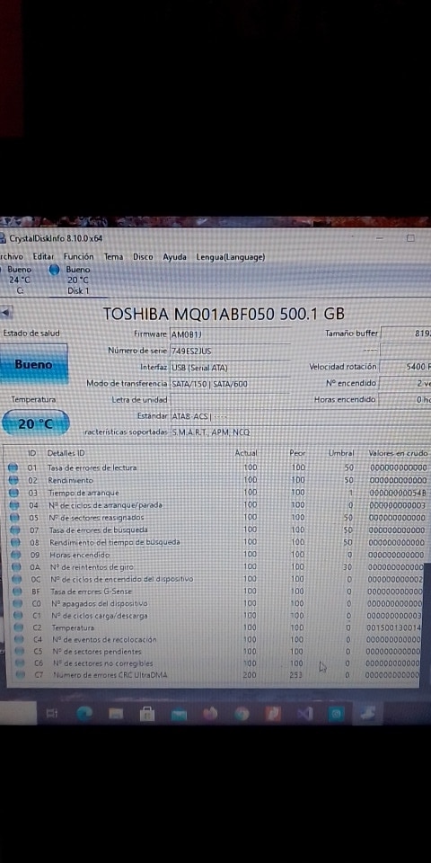Image resolution: width=431 pixels, height=863 pixels.
Task: Click the status icon for row C0 apagados del dispositivo
Action: pos(19,603)
